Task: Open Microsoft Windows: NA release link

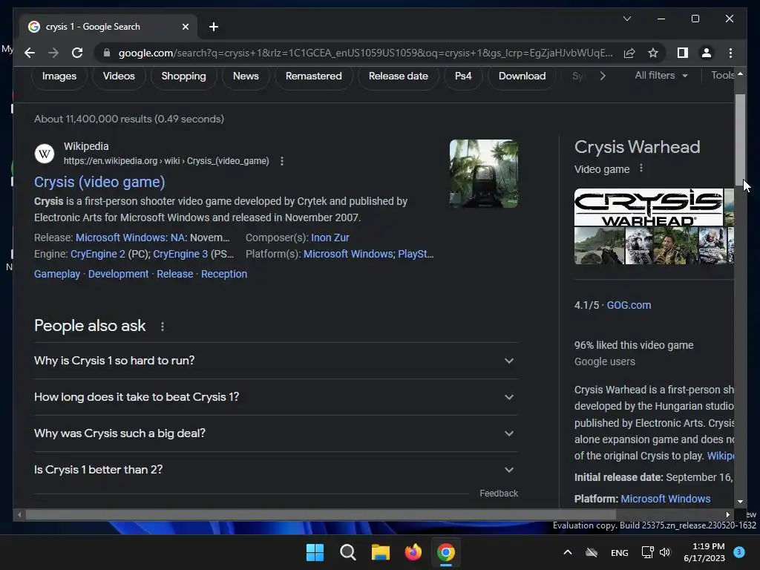Action: coord(131,237)
